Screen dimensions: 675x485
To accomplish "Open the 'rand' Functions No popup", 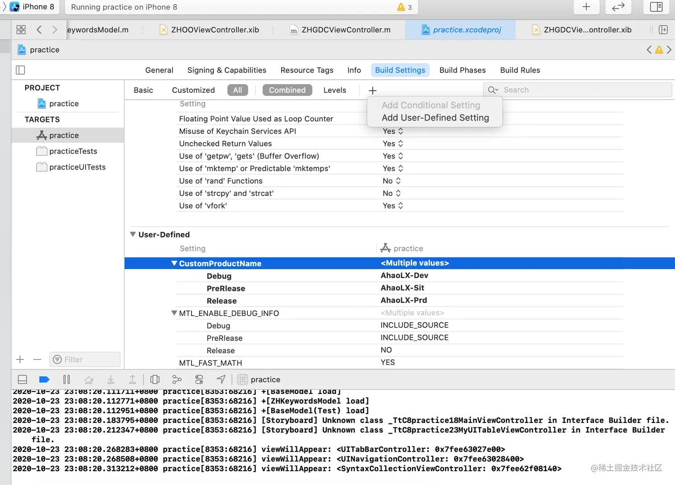I will pos(392,181).
